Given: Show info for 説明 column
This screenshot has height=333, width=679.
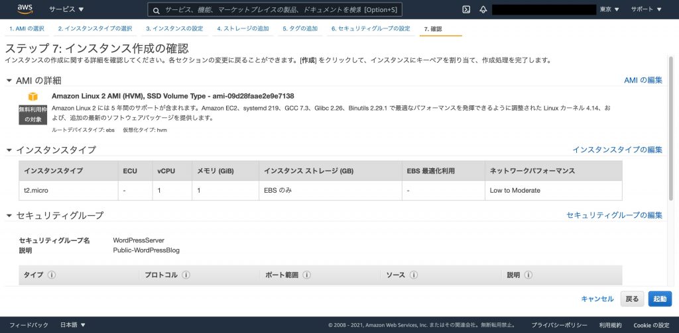Looking at the screenshot, I should (x=528, y=275).
